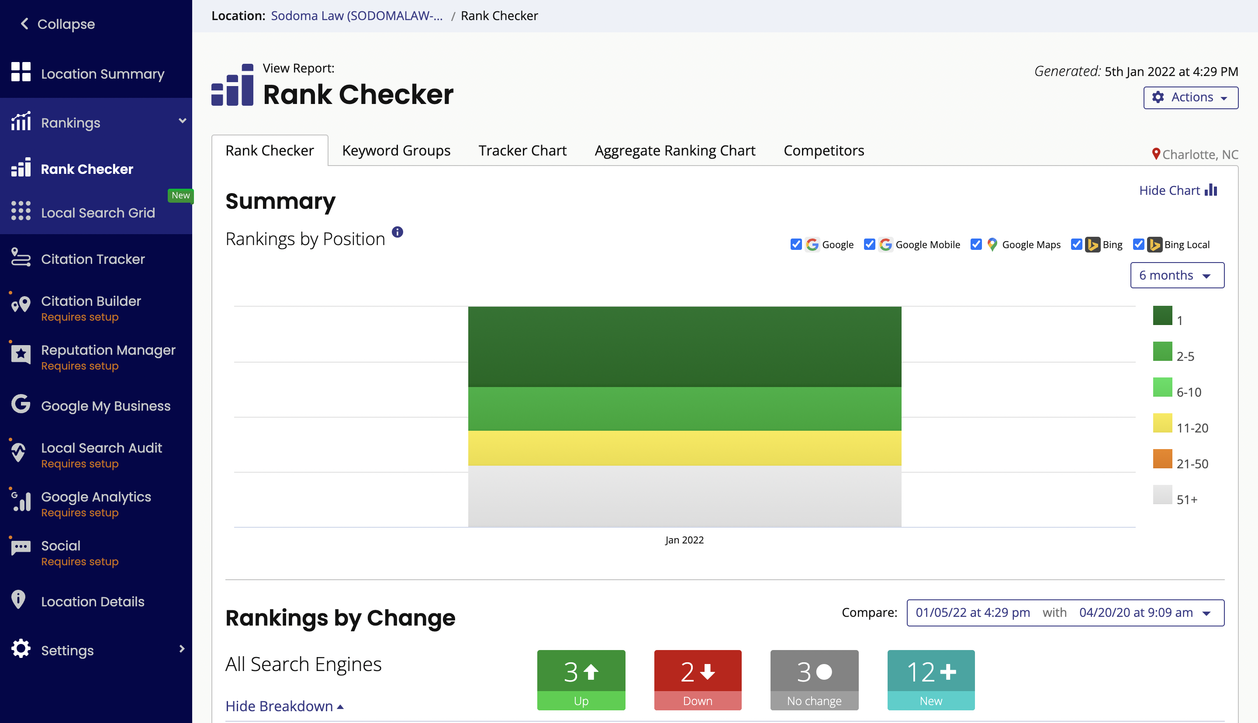This screenshot has height=723, width=1258.
Task: Click the Citation Tracker icon
Action: coord(21,257)
